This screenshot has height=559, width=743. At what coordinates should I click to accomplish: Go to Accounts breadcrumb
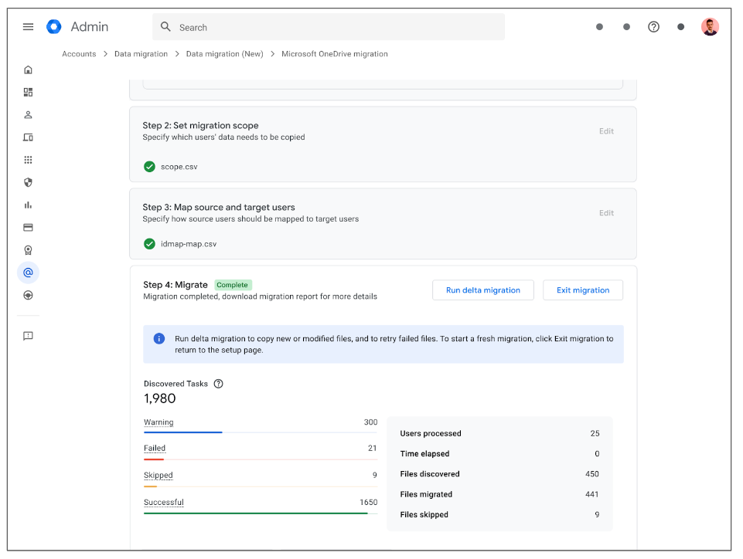(79, 54)
